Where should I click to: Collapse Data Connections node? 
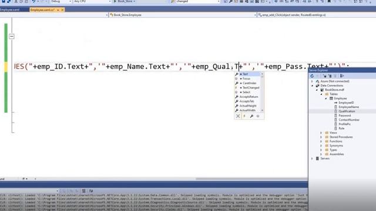[x=312, y=86]
